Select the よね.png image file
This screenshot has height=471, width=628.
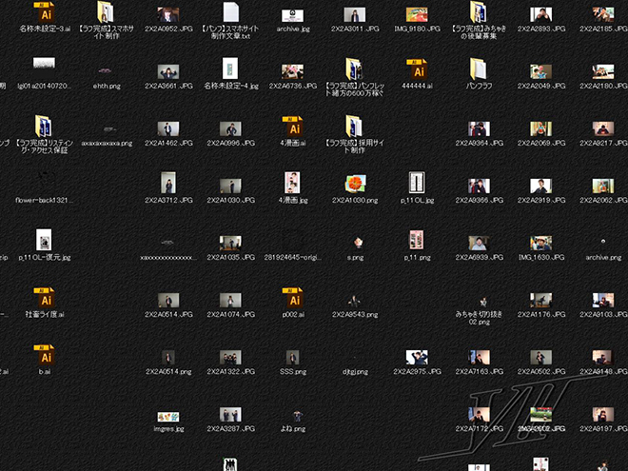coord(293,416)
